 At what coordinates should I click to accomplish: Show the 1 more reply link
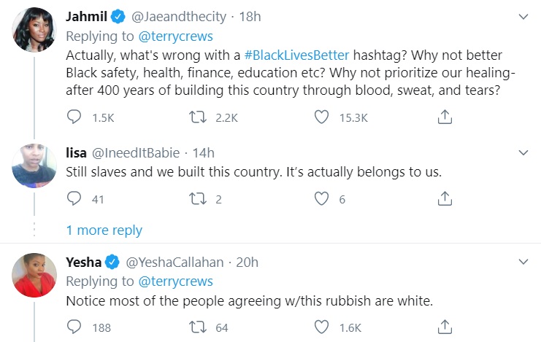tap(104, 230)
